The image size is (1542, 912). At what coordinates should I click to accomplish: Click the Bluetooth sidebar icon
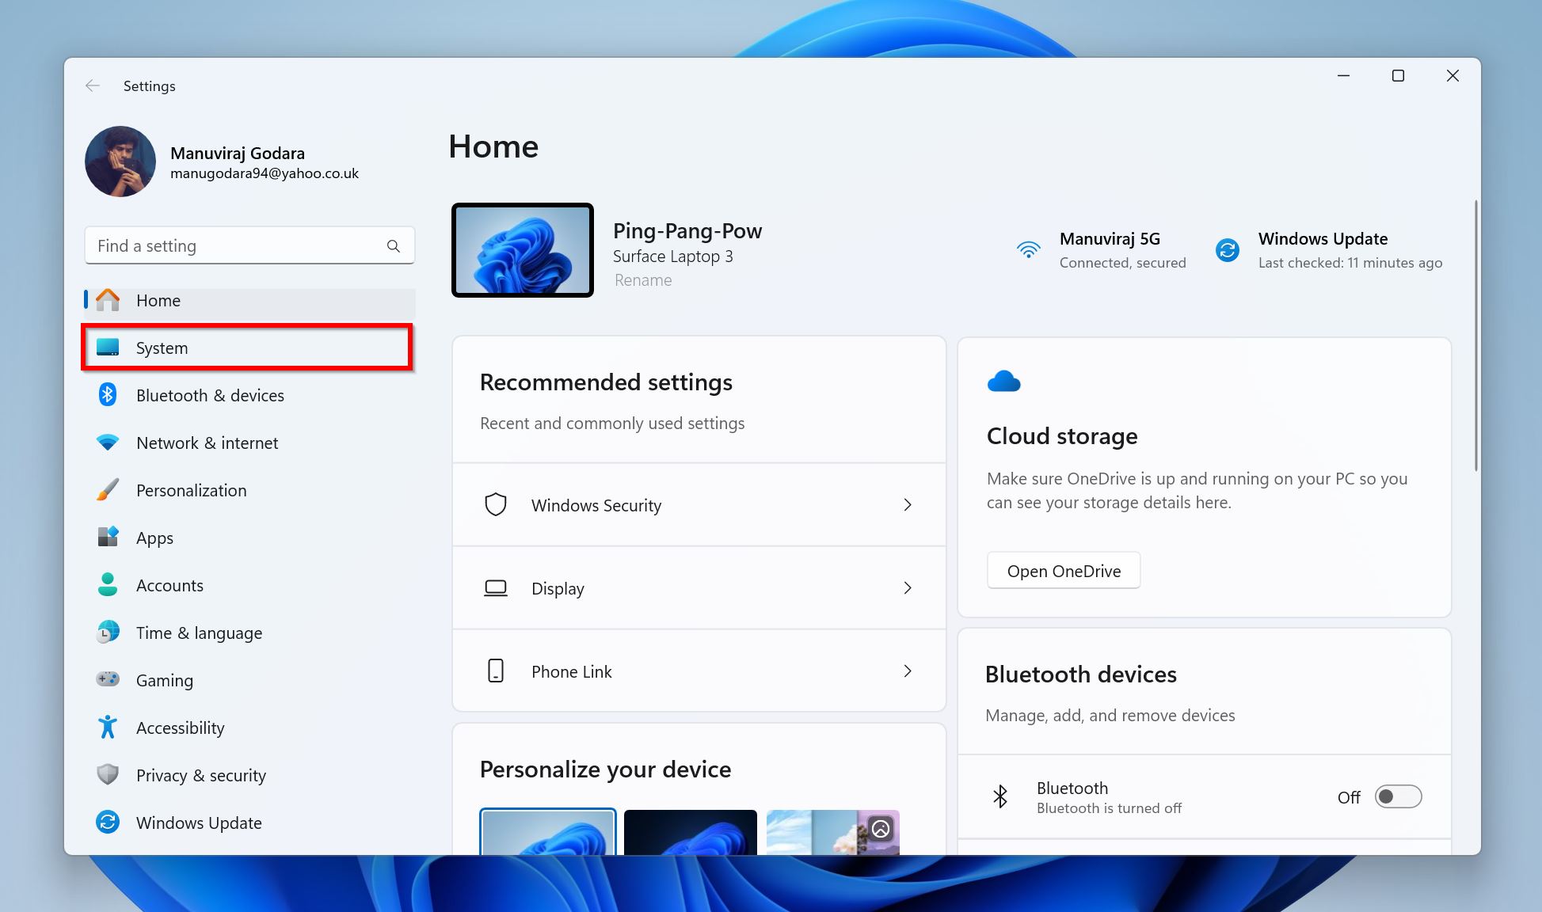tap(108, 395)
